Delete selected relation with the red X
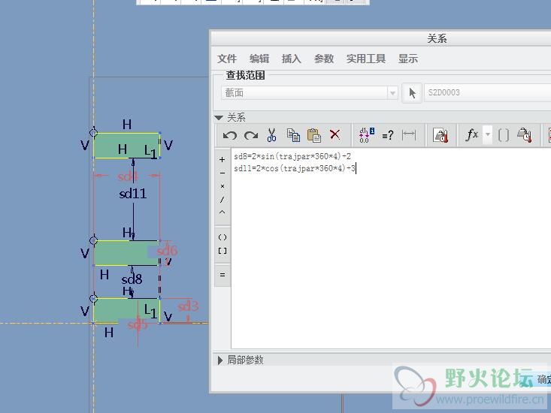Image resolution: width=551 pixels, height=413 pixels. pos(335,134)
